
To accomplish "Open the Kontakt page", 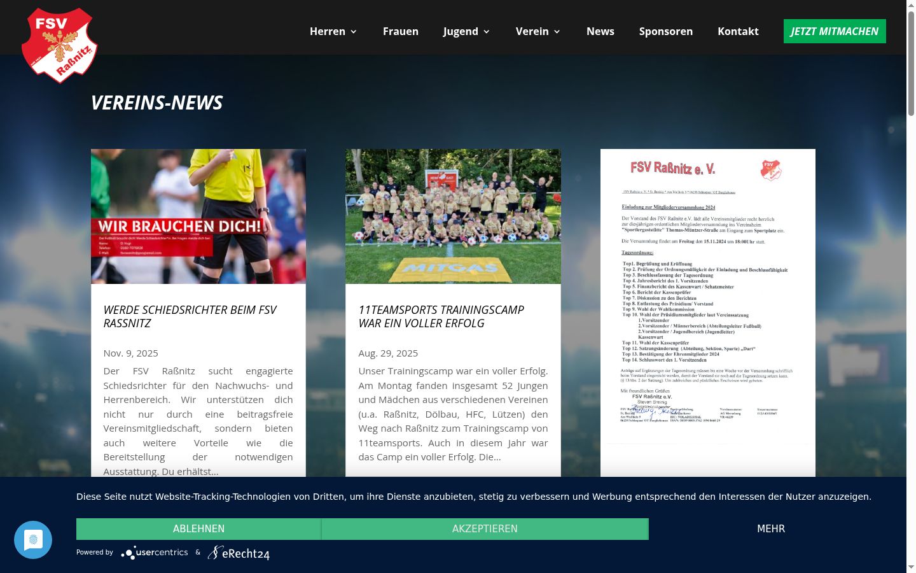I will pyautogui.click(x=738, y=31).
